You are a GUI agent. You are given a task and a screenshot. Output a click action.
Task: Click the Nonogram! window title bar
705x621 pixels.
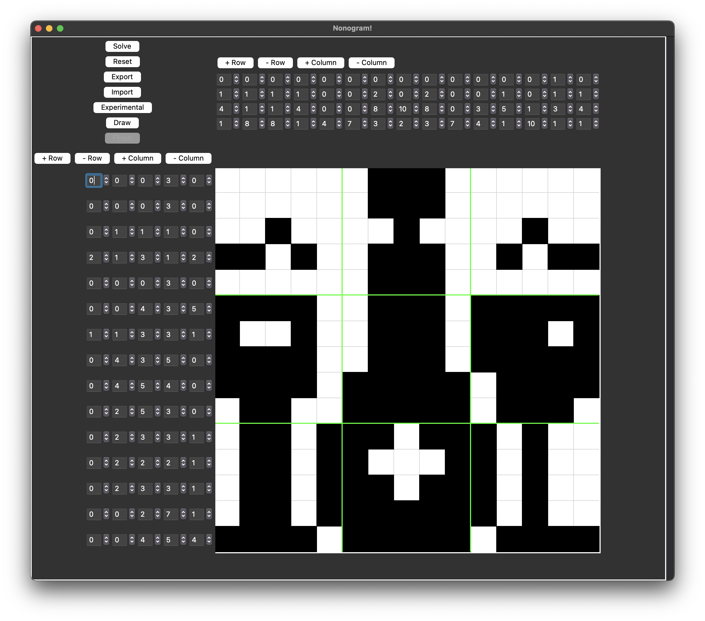(x=352, y=28)
